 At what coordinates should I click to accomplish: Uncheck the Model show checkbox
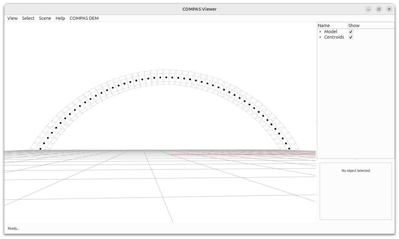(x=351, y=32)
